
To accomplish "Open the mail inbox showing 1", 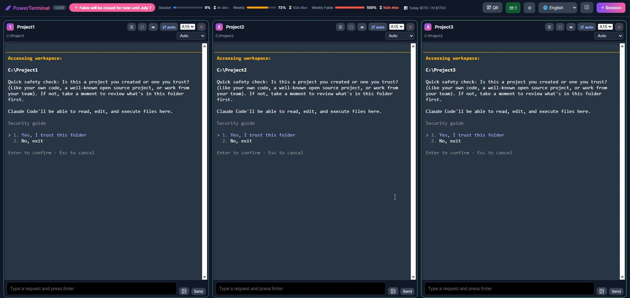I will (513, 8).
